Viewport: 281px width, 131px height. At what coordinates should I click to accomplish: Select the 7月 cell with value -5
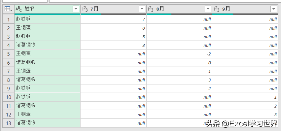113,37
